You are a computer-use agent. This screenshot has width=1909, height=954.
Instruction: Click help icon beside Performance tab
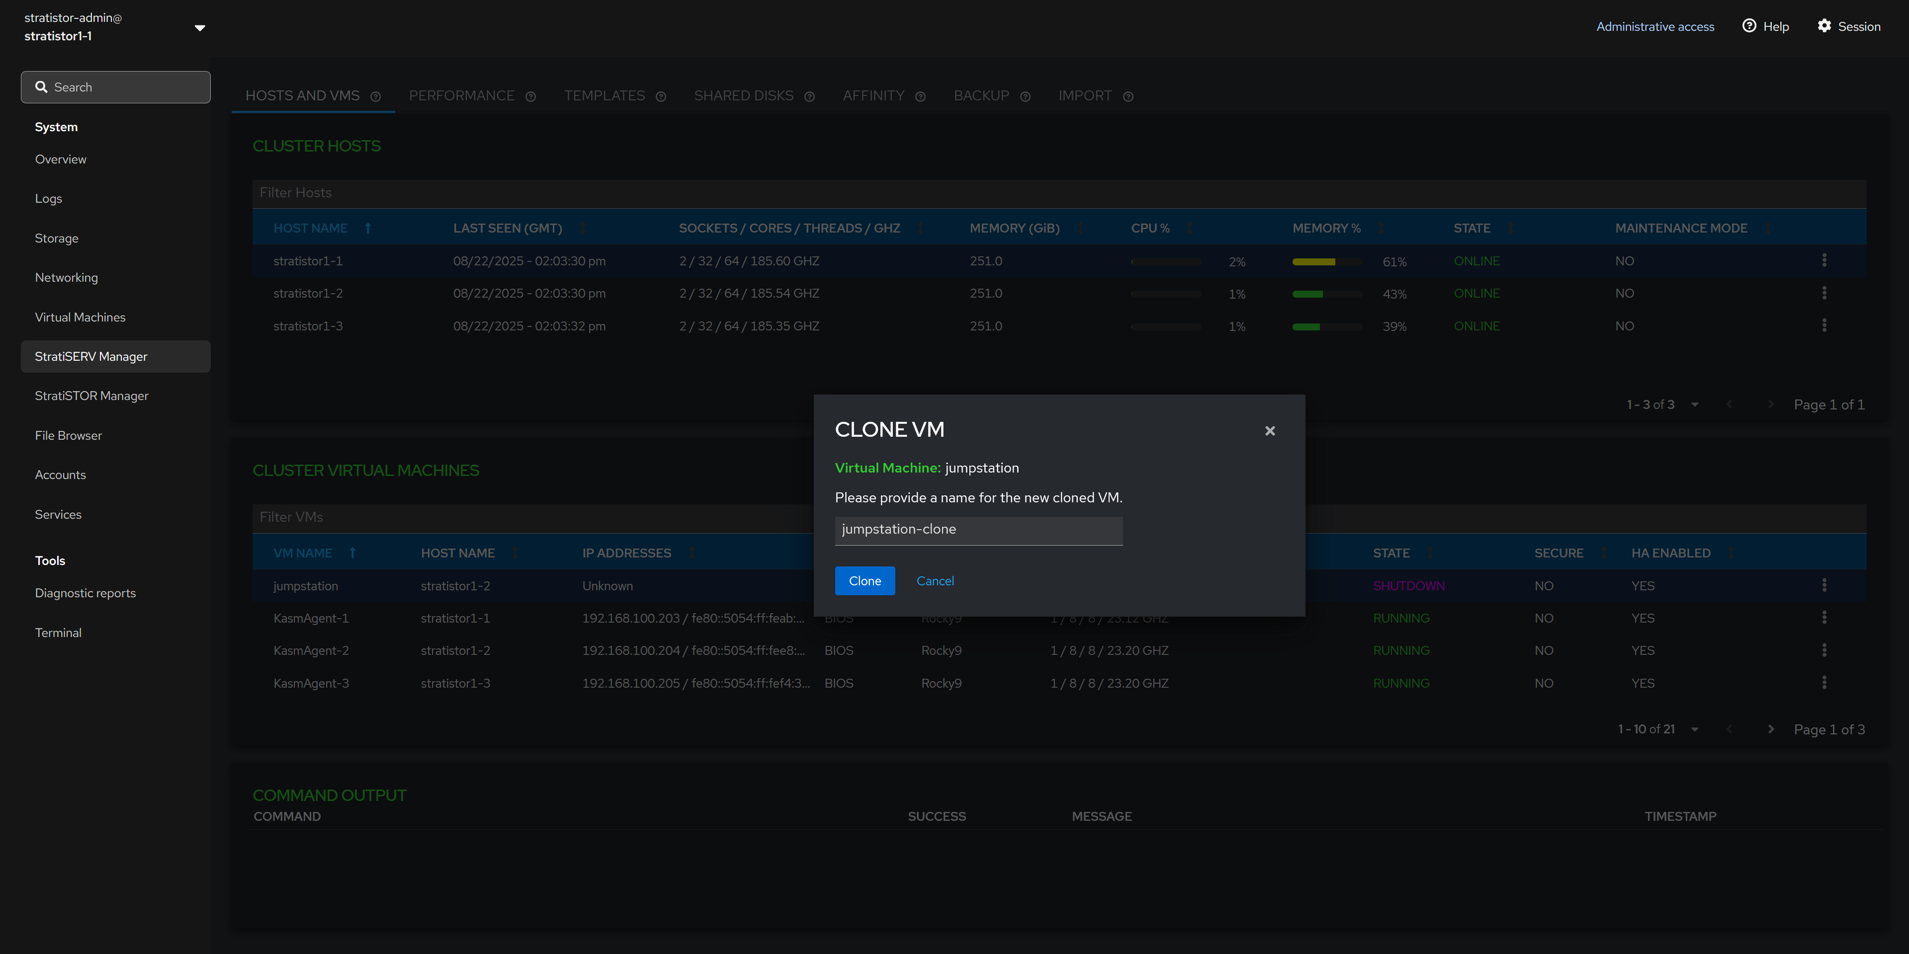[530, 97]
